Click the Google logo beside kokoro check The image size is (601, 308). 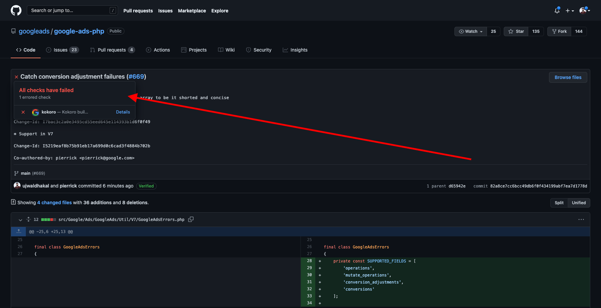click(x=36, y=112)
